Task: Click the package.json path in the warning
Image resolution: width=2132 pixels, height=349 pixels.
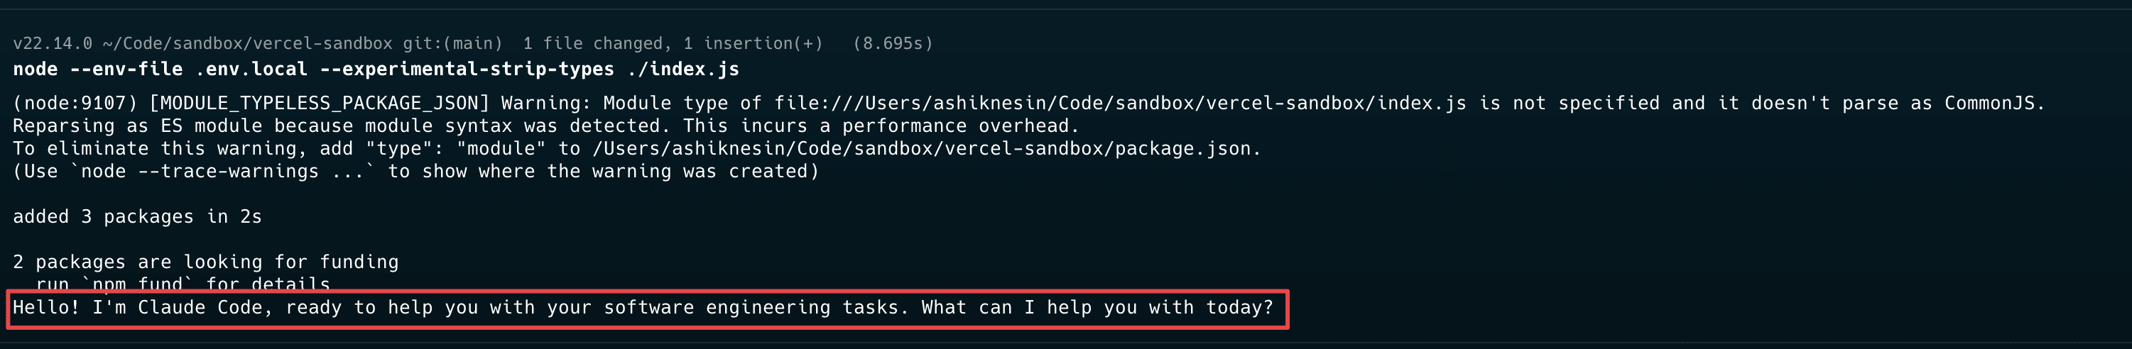Action: (925, 149)
